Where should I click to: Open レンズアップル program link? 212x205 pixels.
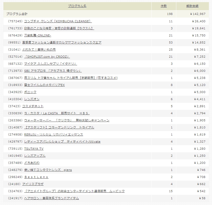point(35,156)
